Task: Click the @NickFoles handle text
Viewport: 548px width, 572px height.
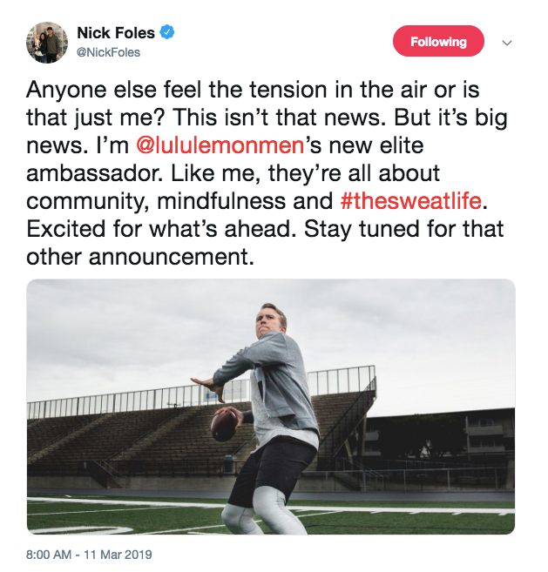Action: tap(109, 52)
